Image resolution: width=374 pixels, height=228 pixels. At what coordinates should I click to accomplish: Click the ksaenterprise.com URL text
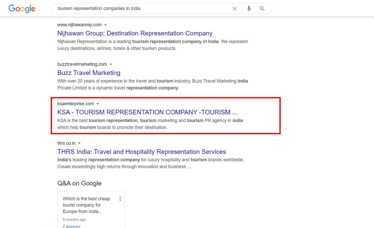75,104
